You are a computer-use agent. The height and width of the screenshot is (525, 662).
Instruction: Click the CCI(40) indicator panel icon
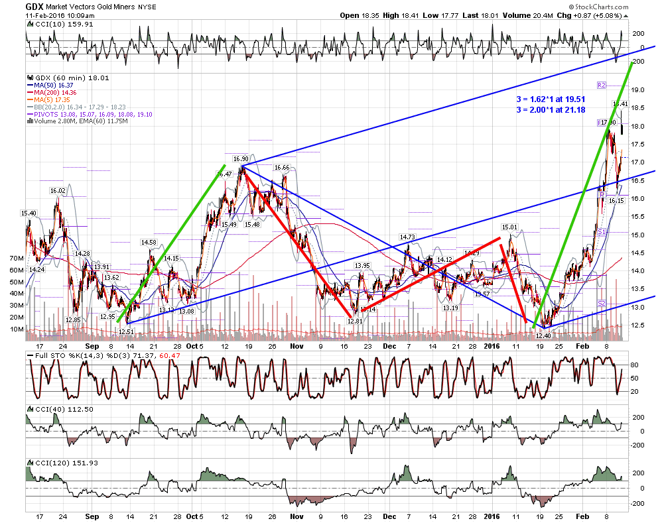pos(30,410)
